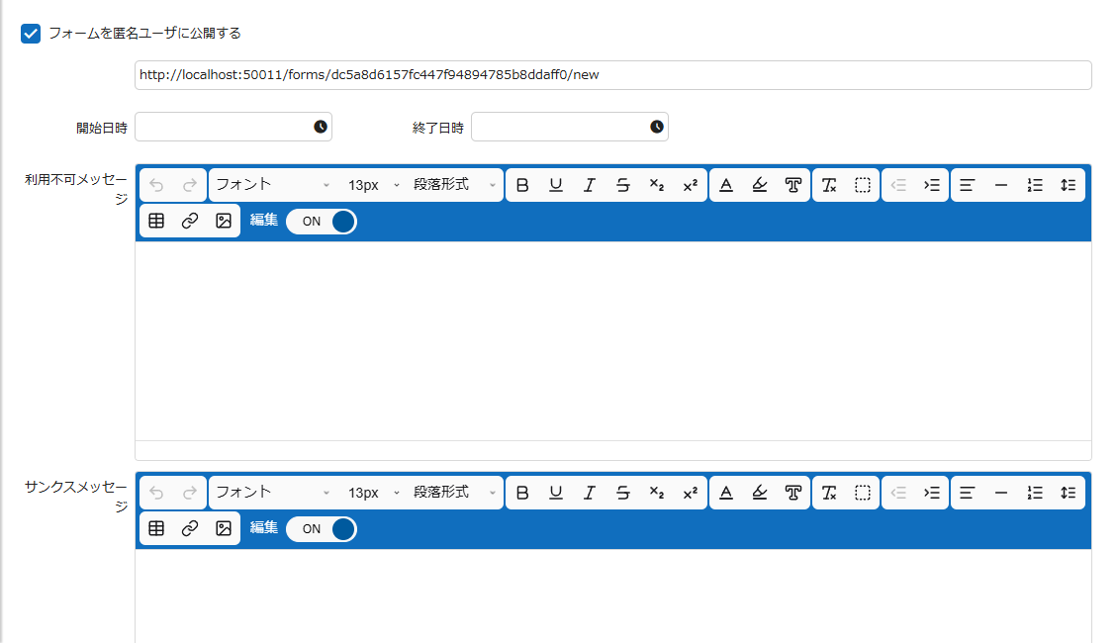This screenshot has height=643, width=1118.
Task: Apply subscript in サンクスメッセージ editor
Action: click(x=656, y=493)
